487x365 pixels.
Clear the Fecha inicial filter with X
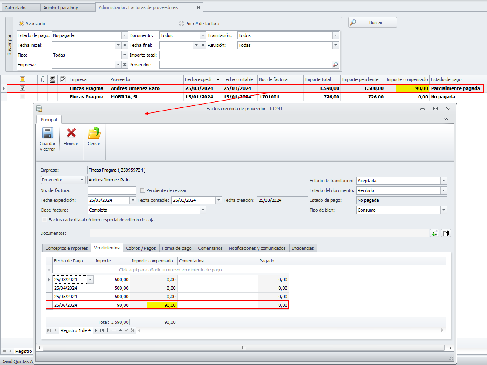[125, 45]
